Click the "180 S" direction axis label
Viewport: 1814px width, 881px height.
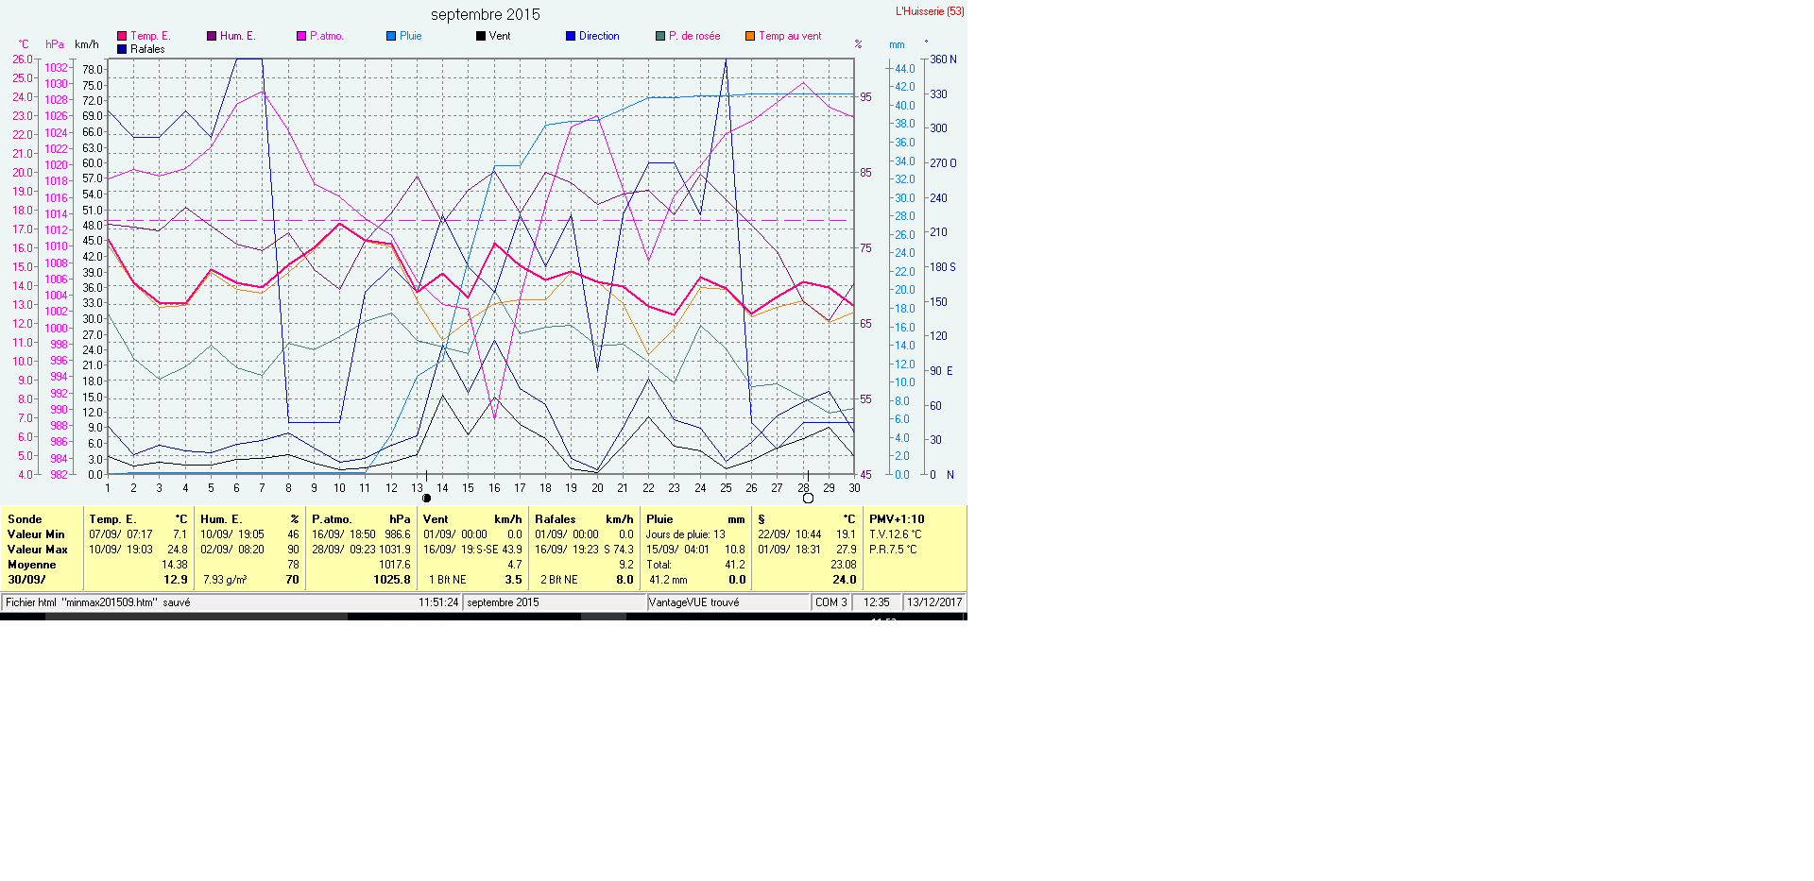coord(943,267)
